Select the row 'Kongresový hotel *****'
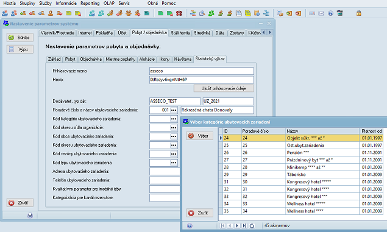Viewport: 387px width, 232px height. pos(301,181)
